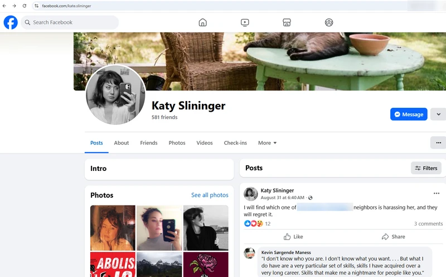Go back in the browser

[4, 6]
